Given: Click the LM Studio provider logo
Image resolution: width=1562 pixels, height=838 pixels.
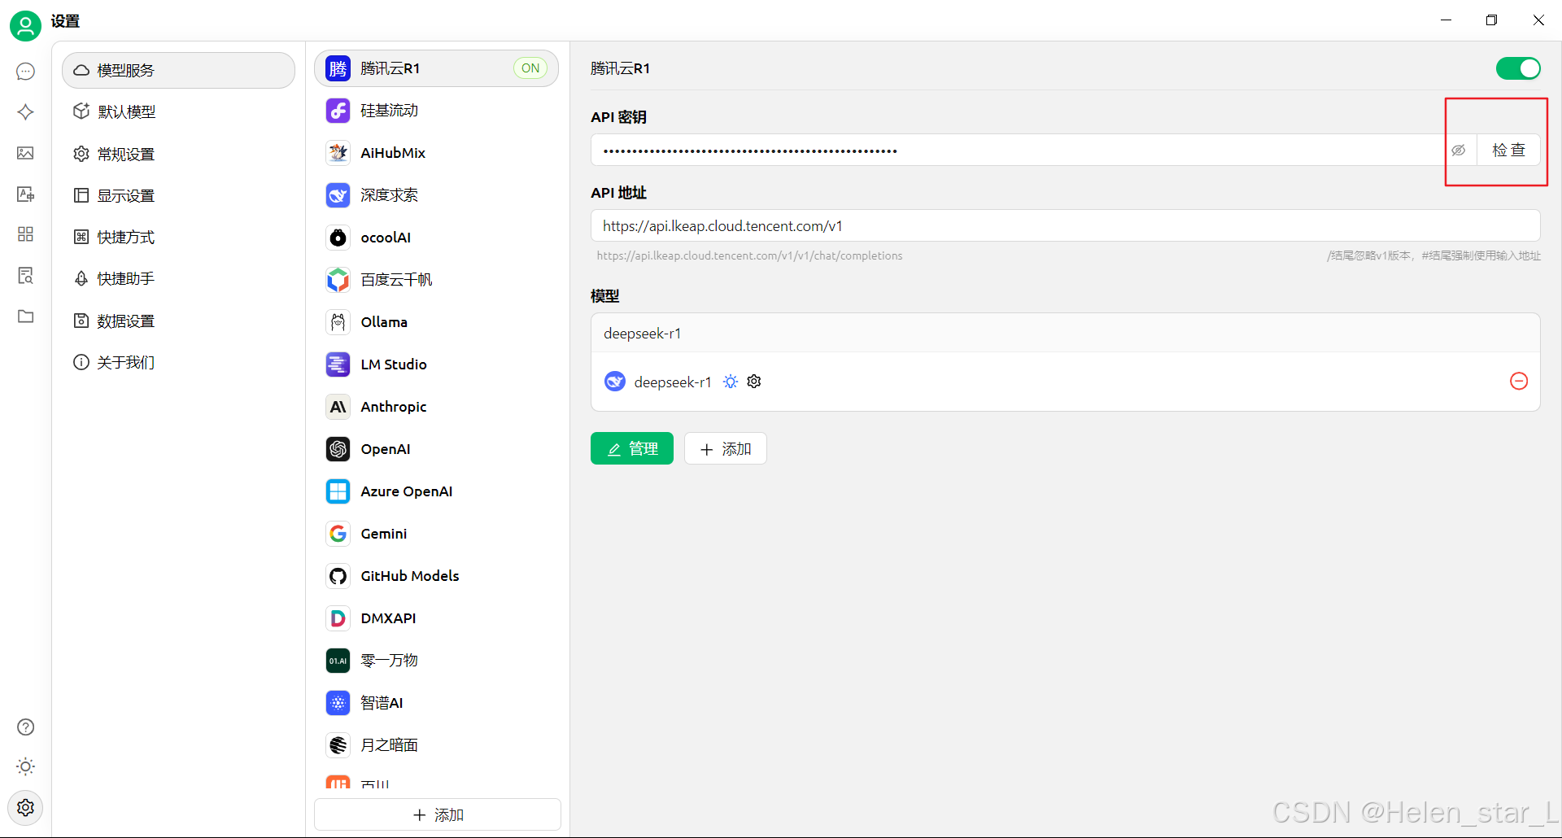Looking at the screenshot, I should (338, 364).
